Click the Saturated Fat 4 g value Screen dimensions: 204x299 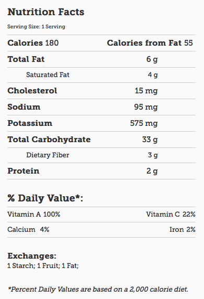[x=153, y=74]
